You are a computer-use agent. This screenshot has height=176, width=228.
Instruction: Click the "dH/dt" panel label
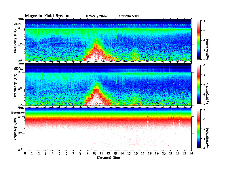pos(18,24)
